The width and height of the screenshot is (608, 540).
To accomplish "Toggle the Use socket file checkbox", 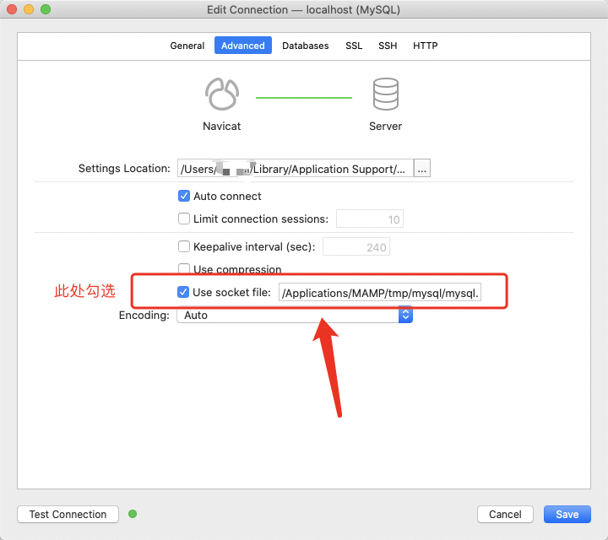I will click(183, 292).
